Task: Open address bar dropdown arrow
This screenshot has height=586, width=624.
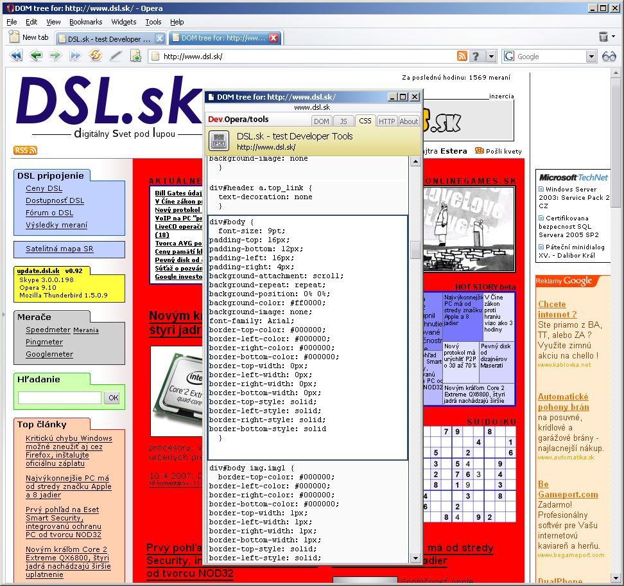Action: (492, 57)
